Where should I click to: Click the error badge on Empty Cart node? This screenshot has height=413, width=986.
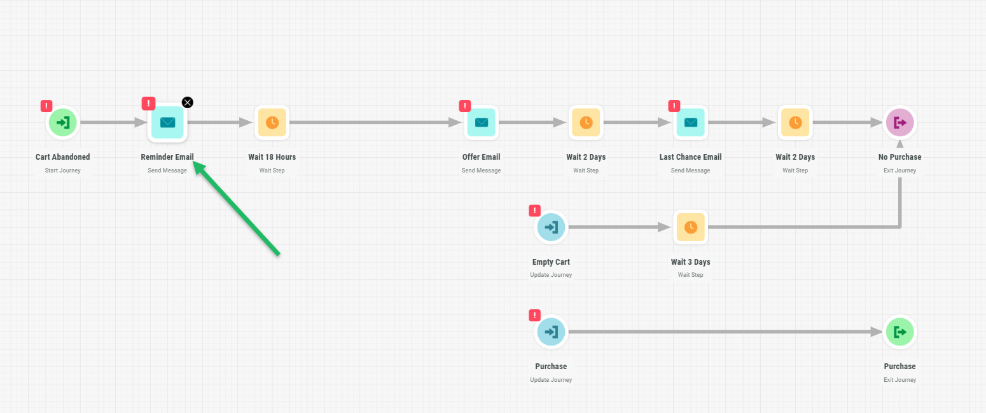(x=535, y=211)
